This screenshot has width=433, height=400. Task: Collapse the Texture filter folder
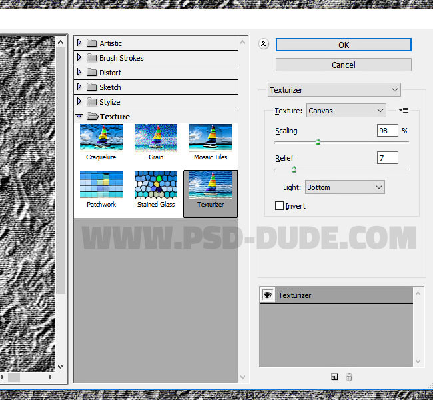click(79, 116)
